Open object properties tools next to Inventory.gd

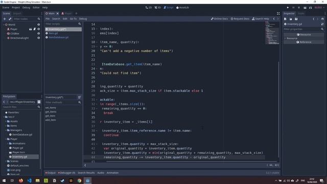322,24
